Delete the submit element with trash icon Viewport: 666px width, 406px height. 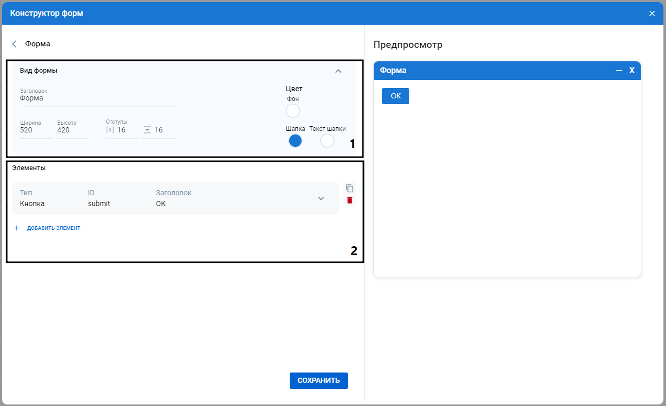click(x=349, y=200)
